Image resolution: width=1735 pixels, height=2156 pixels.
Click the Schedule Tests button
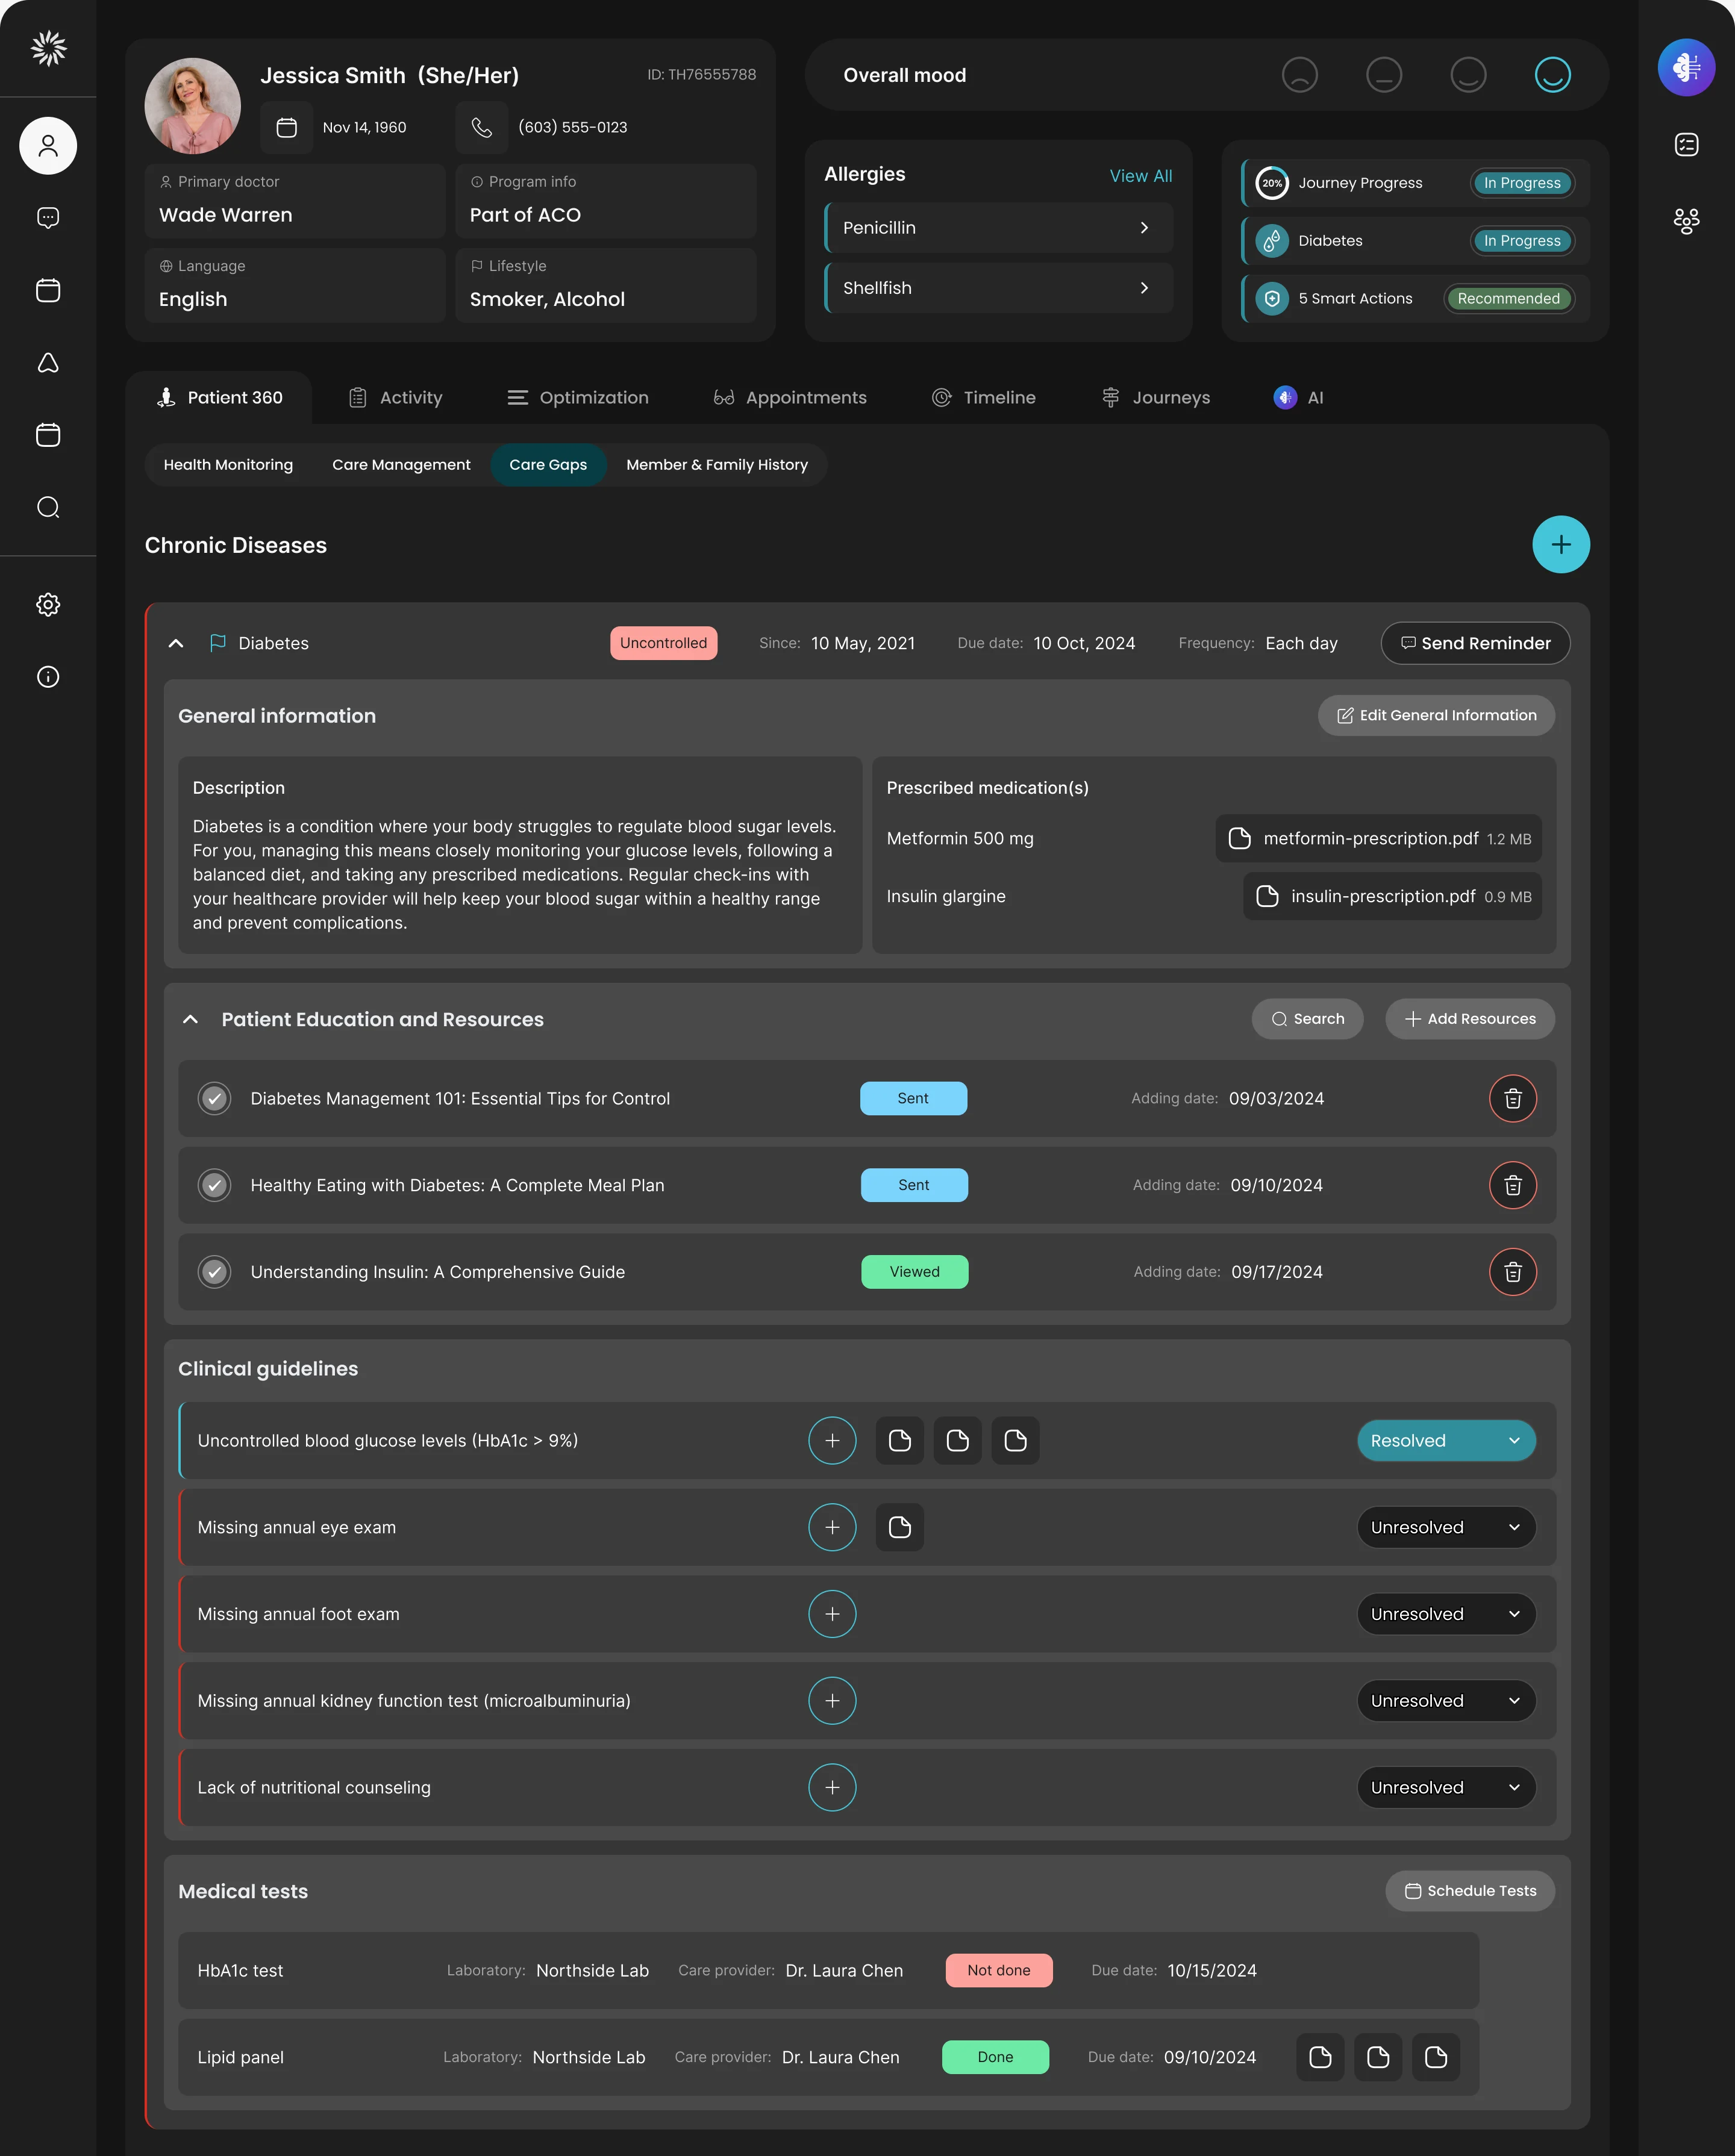tap(1470, 1890)
